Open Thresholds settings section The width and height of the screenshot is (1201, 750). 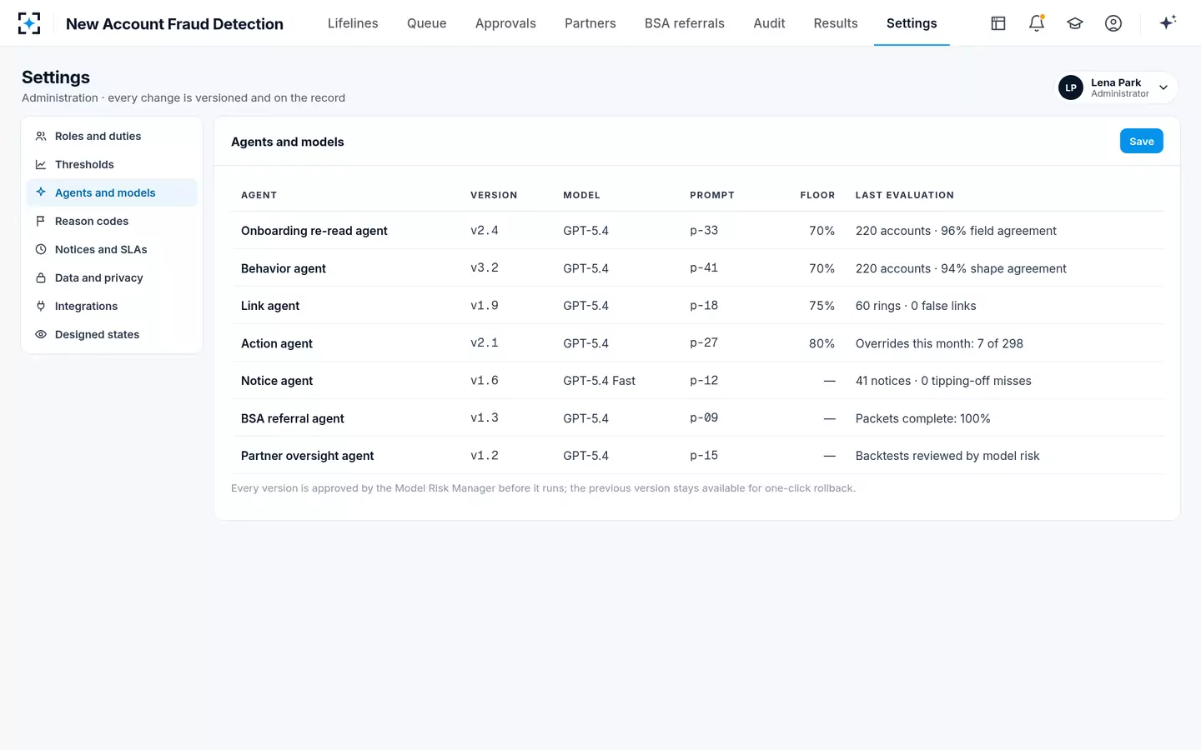pos(112,164)
